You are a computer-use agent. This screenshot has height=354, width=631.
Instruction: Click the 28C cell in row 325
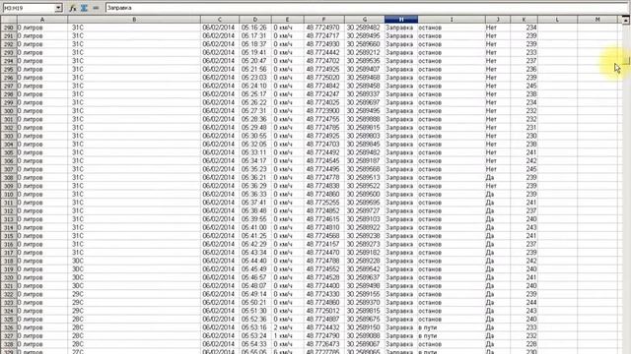point(134,319)
